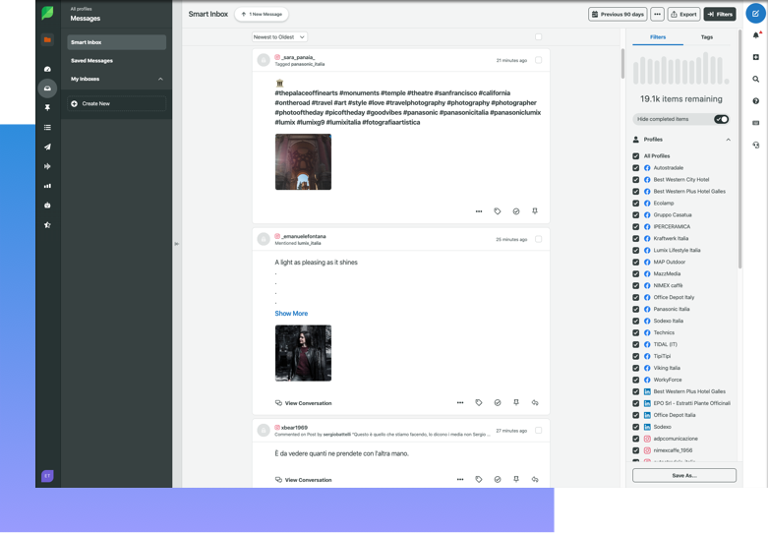Pin the xbear1969 message
The height and width of the screenshot is (533, 768).
[x=516, y=479]
